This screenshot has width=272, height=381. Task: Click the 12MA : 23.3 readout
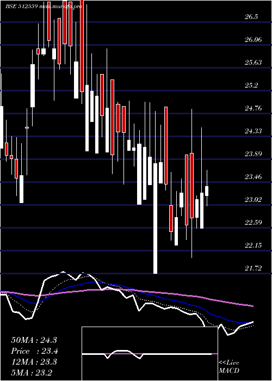pyautogui.click(x=34, y=362)
